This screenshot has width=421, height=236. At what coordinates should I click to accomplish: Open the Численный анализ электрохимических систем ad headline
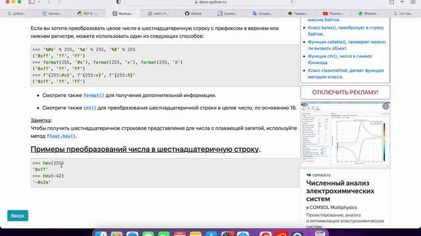[340, 191]
